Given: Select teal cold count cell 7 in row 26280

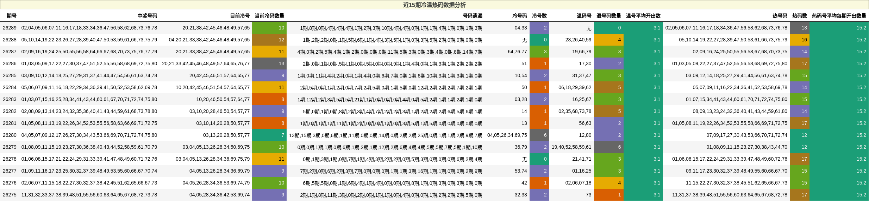Looking at the screenshot, I should tap(269, 135).
